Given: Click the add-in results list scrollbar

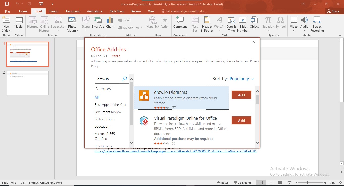Looking at the screenshot, I should [257, 99].
